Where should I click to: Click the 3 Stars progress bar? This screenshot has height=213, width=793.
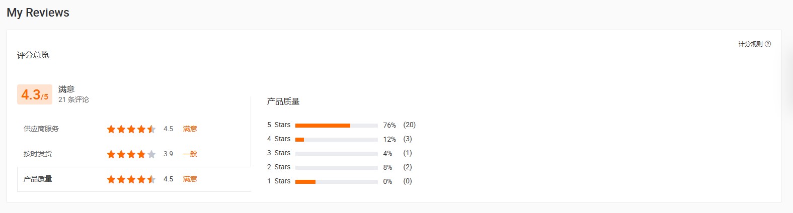[336, 153]
